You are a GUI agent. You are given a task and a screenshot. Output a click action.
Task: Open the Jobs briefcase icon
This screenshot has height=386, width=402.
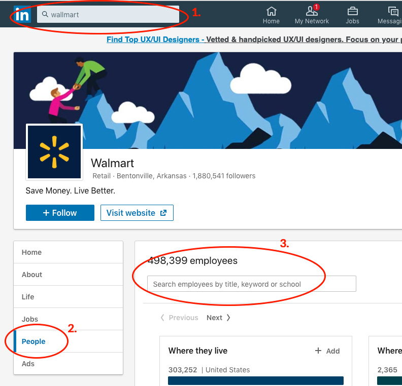pos(352,15)
